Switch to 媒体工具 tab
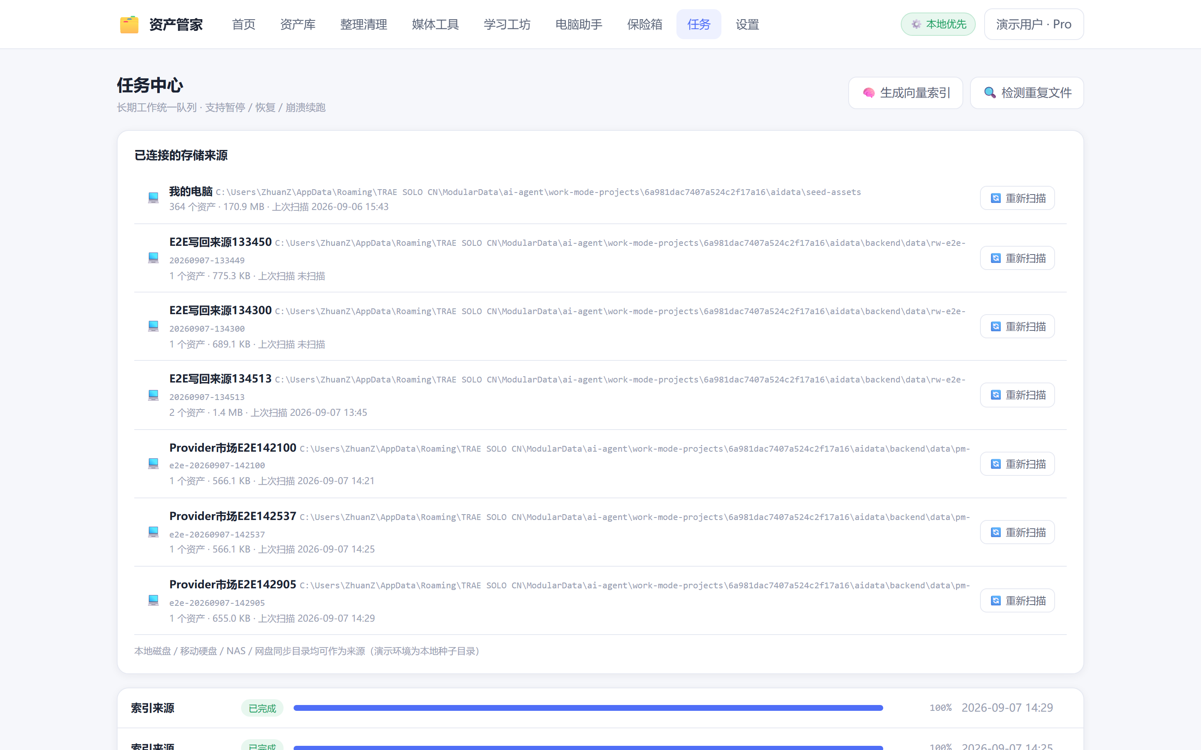 point(435,24)
